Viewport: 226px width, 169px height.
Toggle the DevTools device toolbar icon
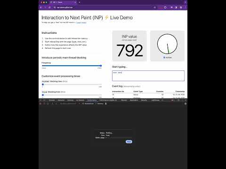click(x=44, y=100)
